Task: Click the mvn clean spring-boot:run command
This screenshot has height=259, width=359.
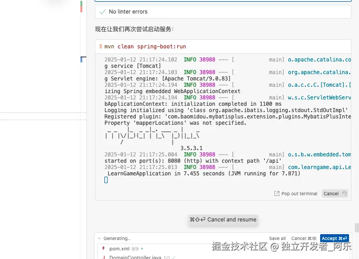Action: (145, 47)
